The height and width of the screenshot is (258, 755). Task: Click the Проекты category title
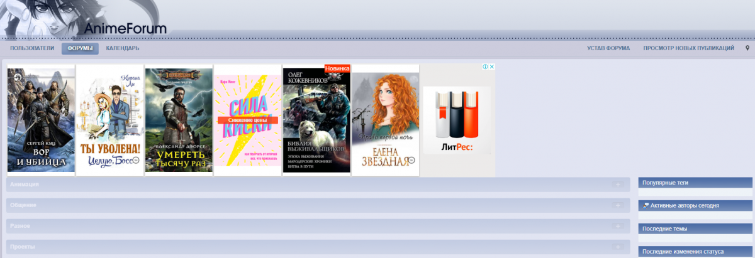pos(23,247)
